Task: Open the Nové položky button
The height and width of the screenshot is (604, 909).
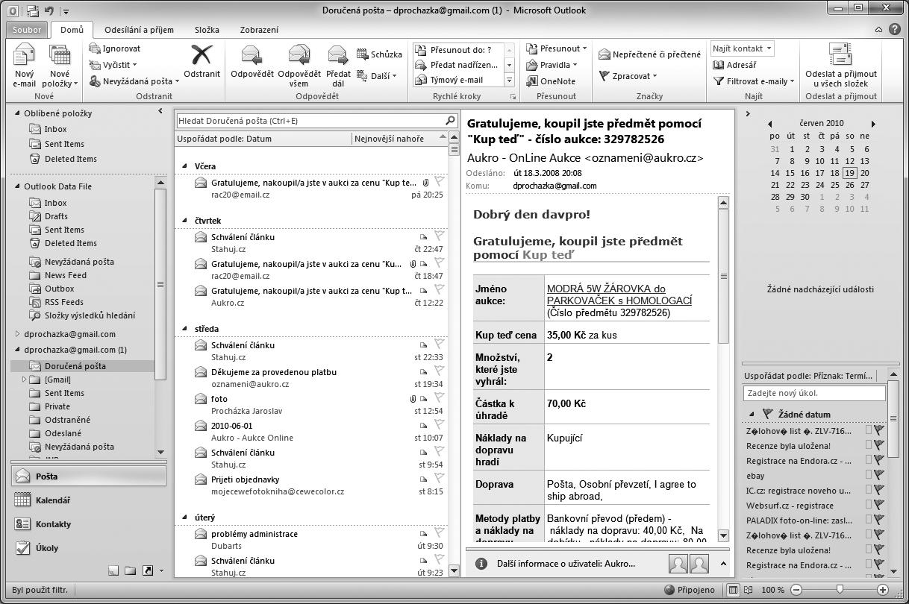Action: [x=60, y=66]
